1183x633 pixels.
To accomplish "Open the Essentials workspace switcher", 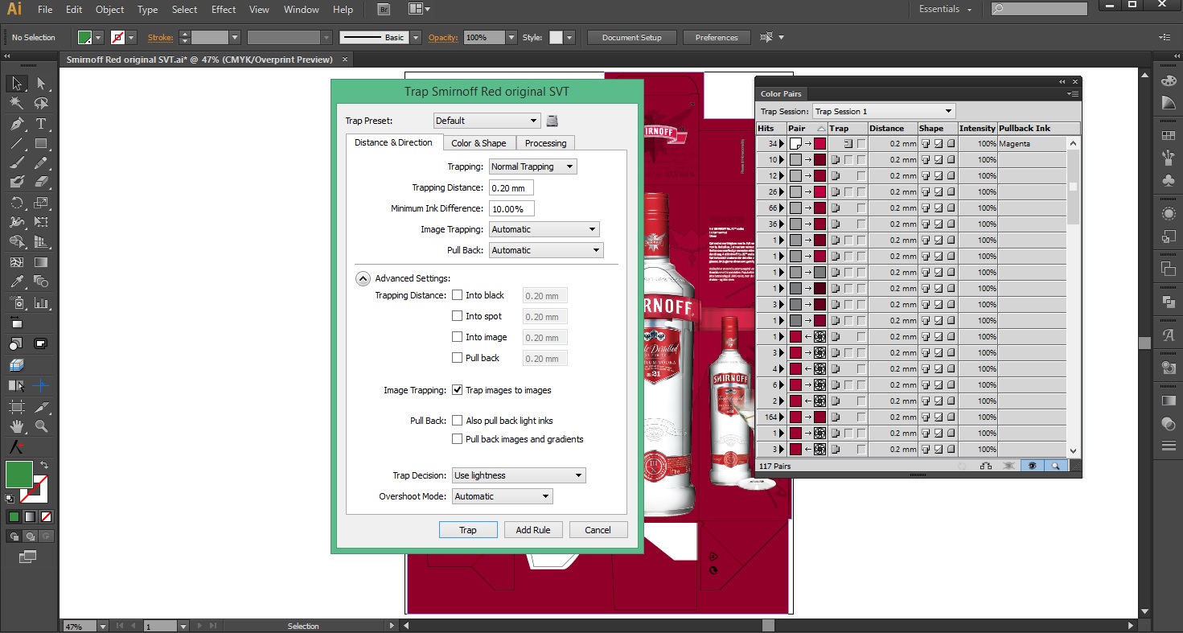I will [945, 10].
